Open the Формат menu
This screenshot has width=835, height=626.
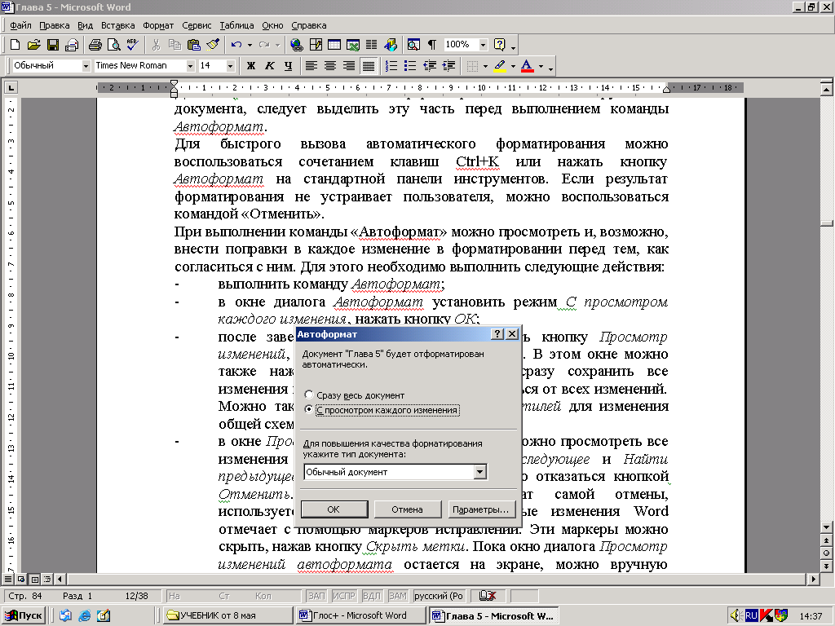point(158,25)
